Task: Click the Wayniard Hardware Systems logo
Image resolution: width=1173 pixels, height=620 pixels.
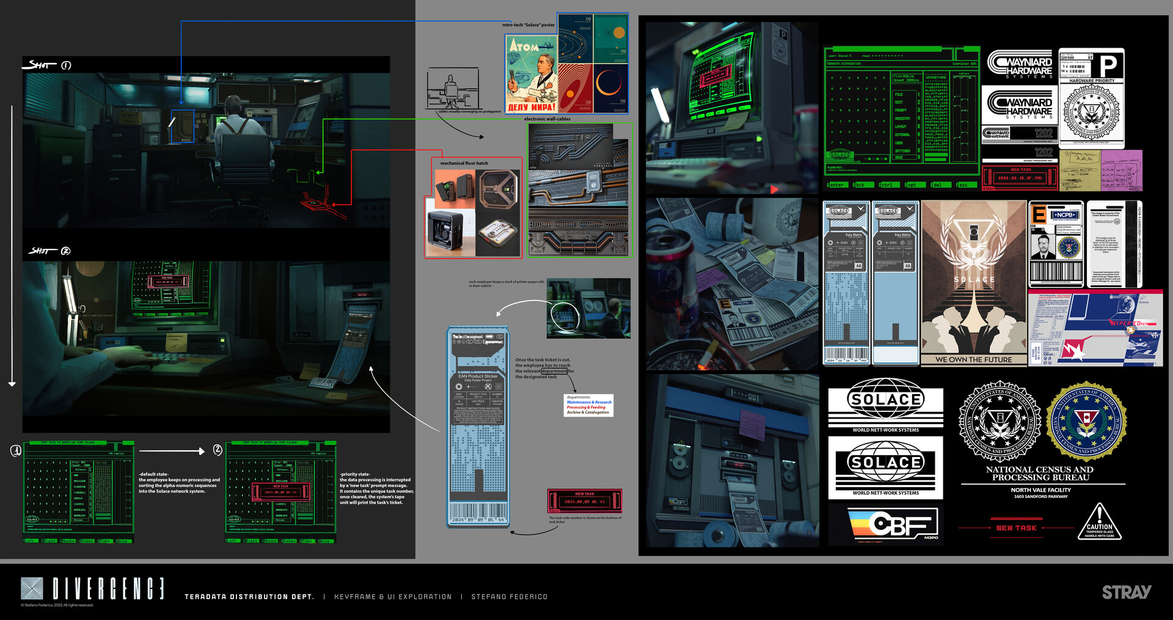Action: pyautogui.click(x=1019, y=64)
